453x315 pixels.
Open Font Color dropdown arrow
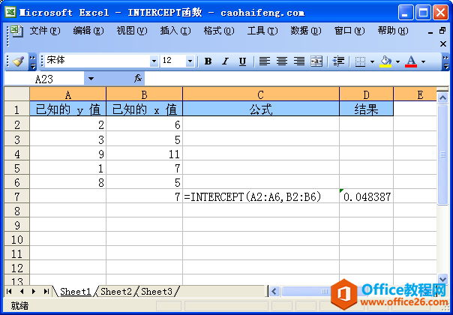[423, 61]
